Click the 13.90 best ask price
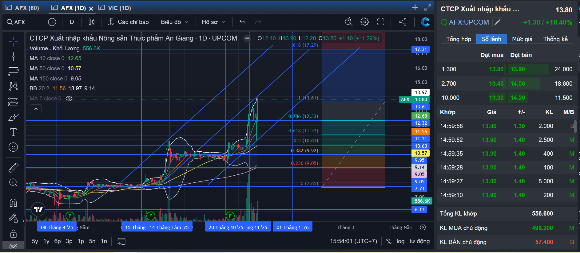 518,69
